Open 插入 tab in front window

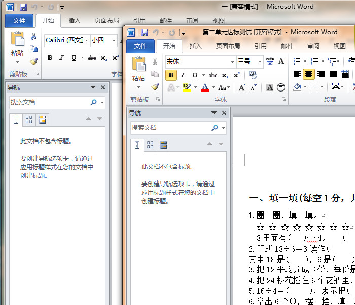195,46
